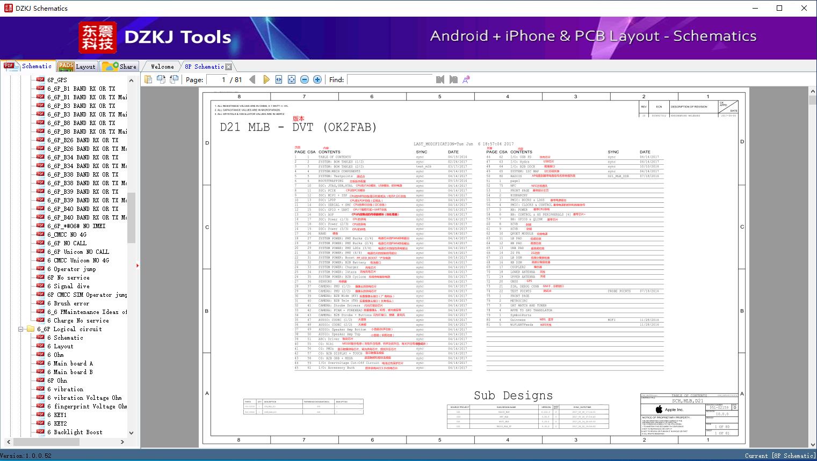This screenshot has height=461, width=817.
Task: Click the red splitter arrow to collapse the sidebar
Action: 138,265
